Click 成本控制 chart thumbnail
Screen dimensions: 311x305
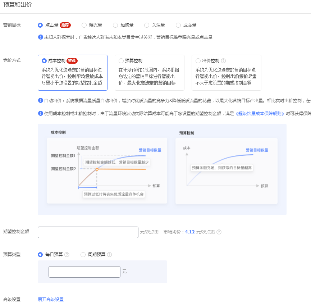pyautogui.click(x=107, y=171)
